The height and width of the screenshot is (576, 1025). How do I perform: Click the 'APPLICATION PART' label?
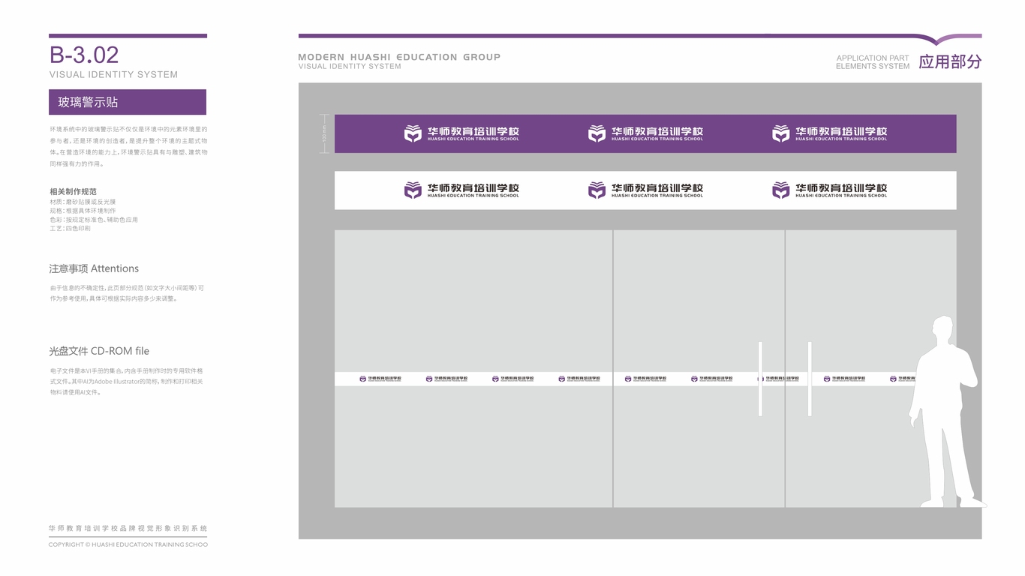pyautogui.click(x=873, y=58)
